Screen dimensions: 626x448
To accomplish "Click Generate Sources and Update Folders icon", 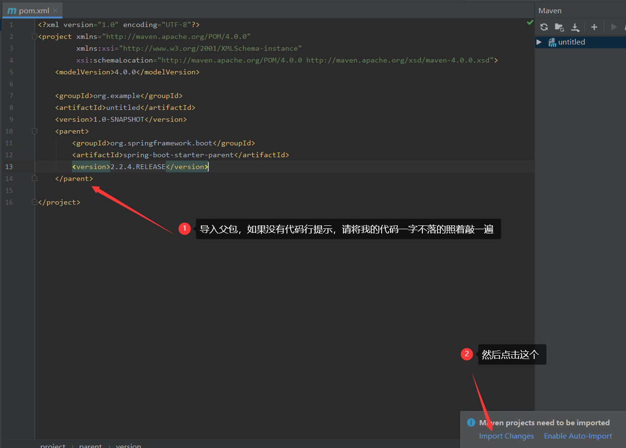I will click(559, 27).
